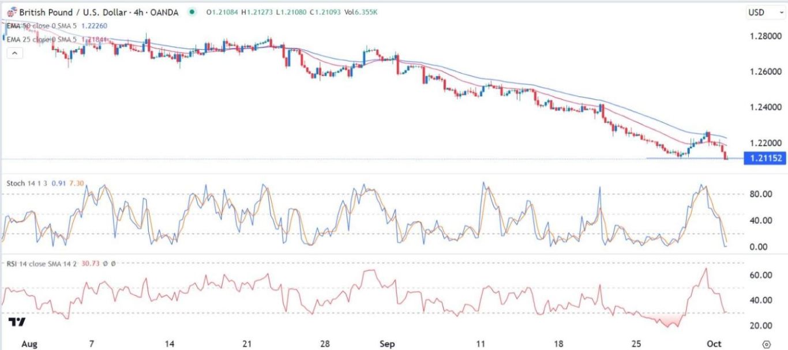Click the GBP/USD flag symbol icon
Viewport: 788px width, 350px height.
point(12,12)
